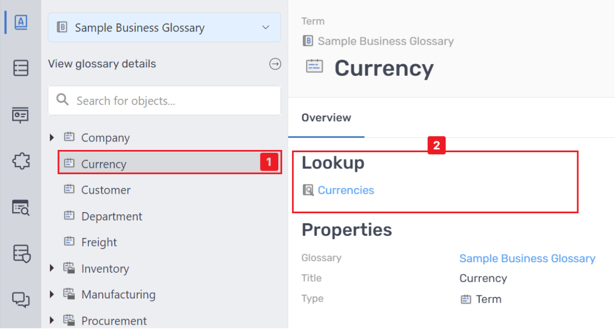The image size is (615, 329).
Task: Expand the Manufacturing category node
Action: (52, 294)
